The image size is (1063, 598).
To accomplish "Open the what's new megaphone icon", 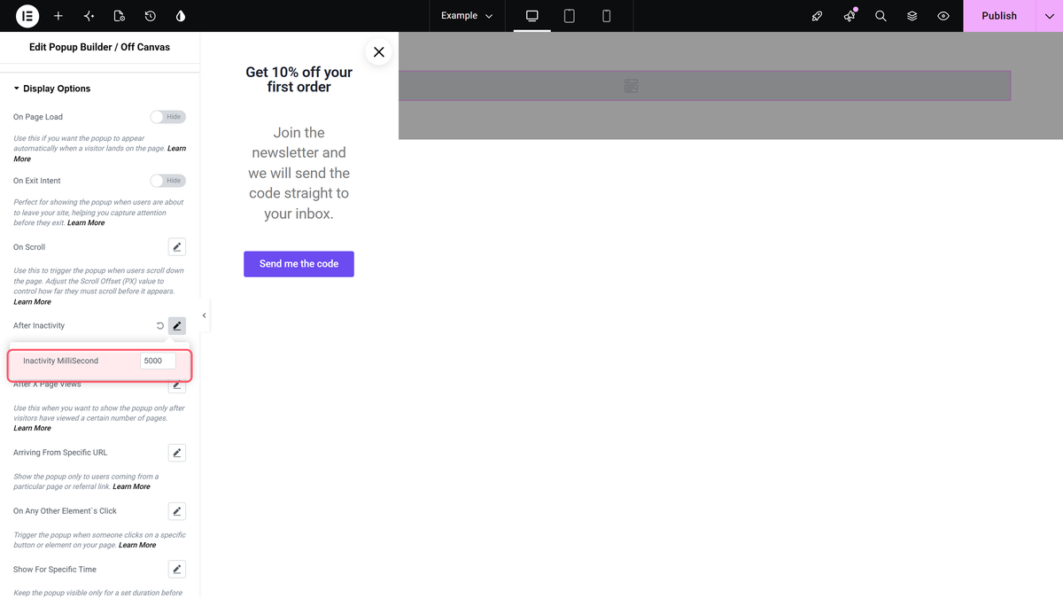I will tap(850, 16).
